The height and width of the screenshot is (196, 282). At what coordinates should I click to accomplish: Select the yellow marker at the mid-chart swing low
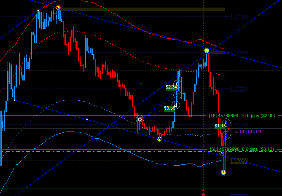(x=159, y=139)
